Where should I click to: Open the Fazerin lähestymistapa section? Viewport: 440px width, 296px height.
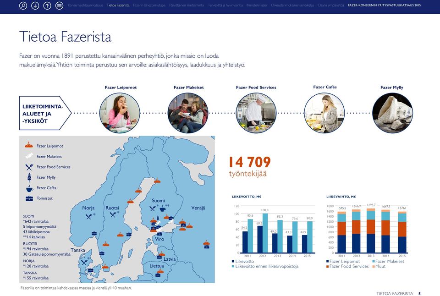click(149, 5)
